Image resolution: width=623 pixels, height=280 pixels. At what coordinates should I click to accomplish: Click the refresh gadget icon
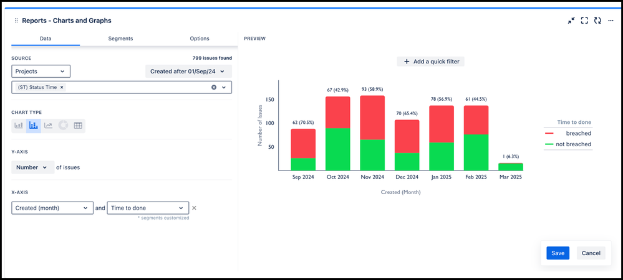pos(597,21)
